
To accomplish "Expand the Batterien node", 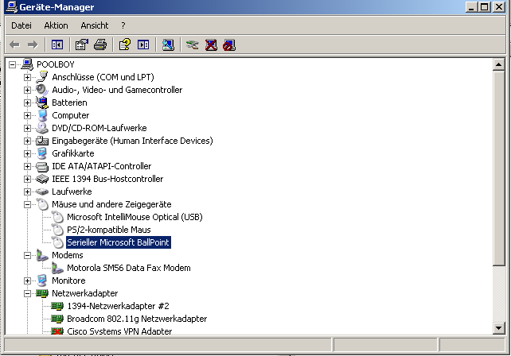I will coord(27,103).
